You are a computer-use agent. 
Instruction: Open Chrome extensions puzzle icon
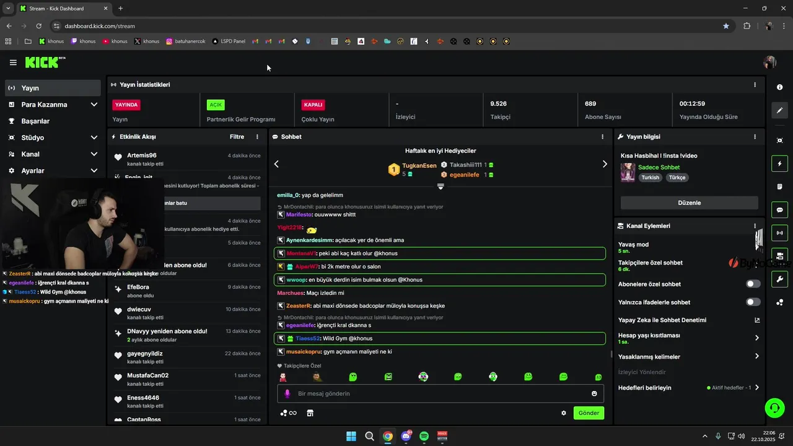tap(747, 26)
